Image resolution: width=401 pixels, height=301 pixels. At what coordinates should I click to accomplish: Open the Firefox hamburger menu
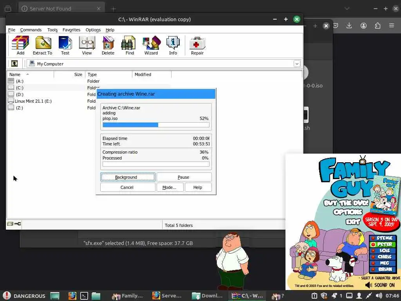(x=392, y=25)
